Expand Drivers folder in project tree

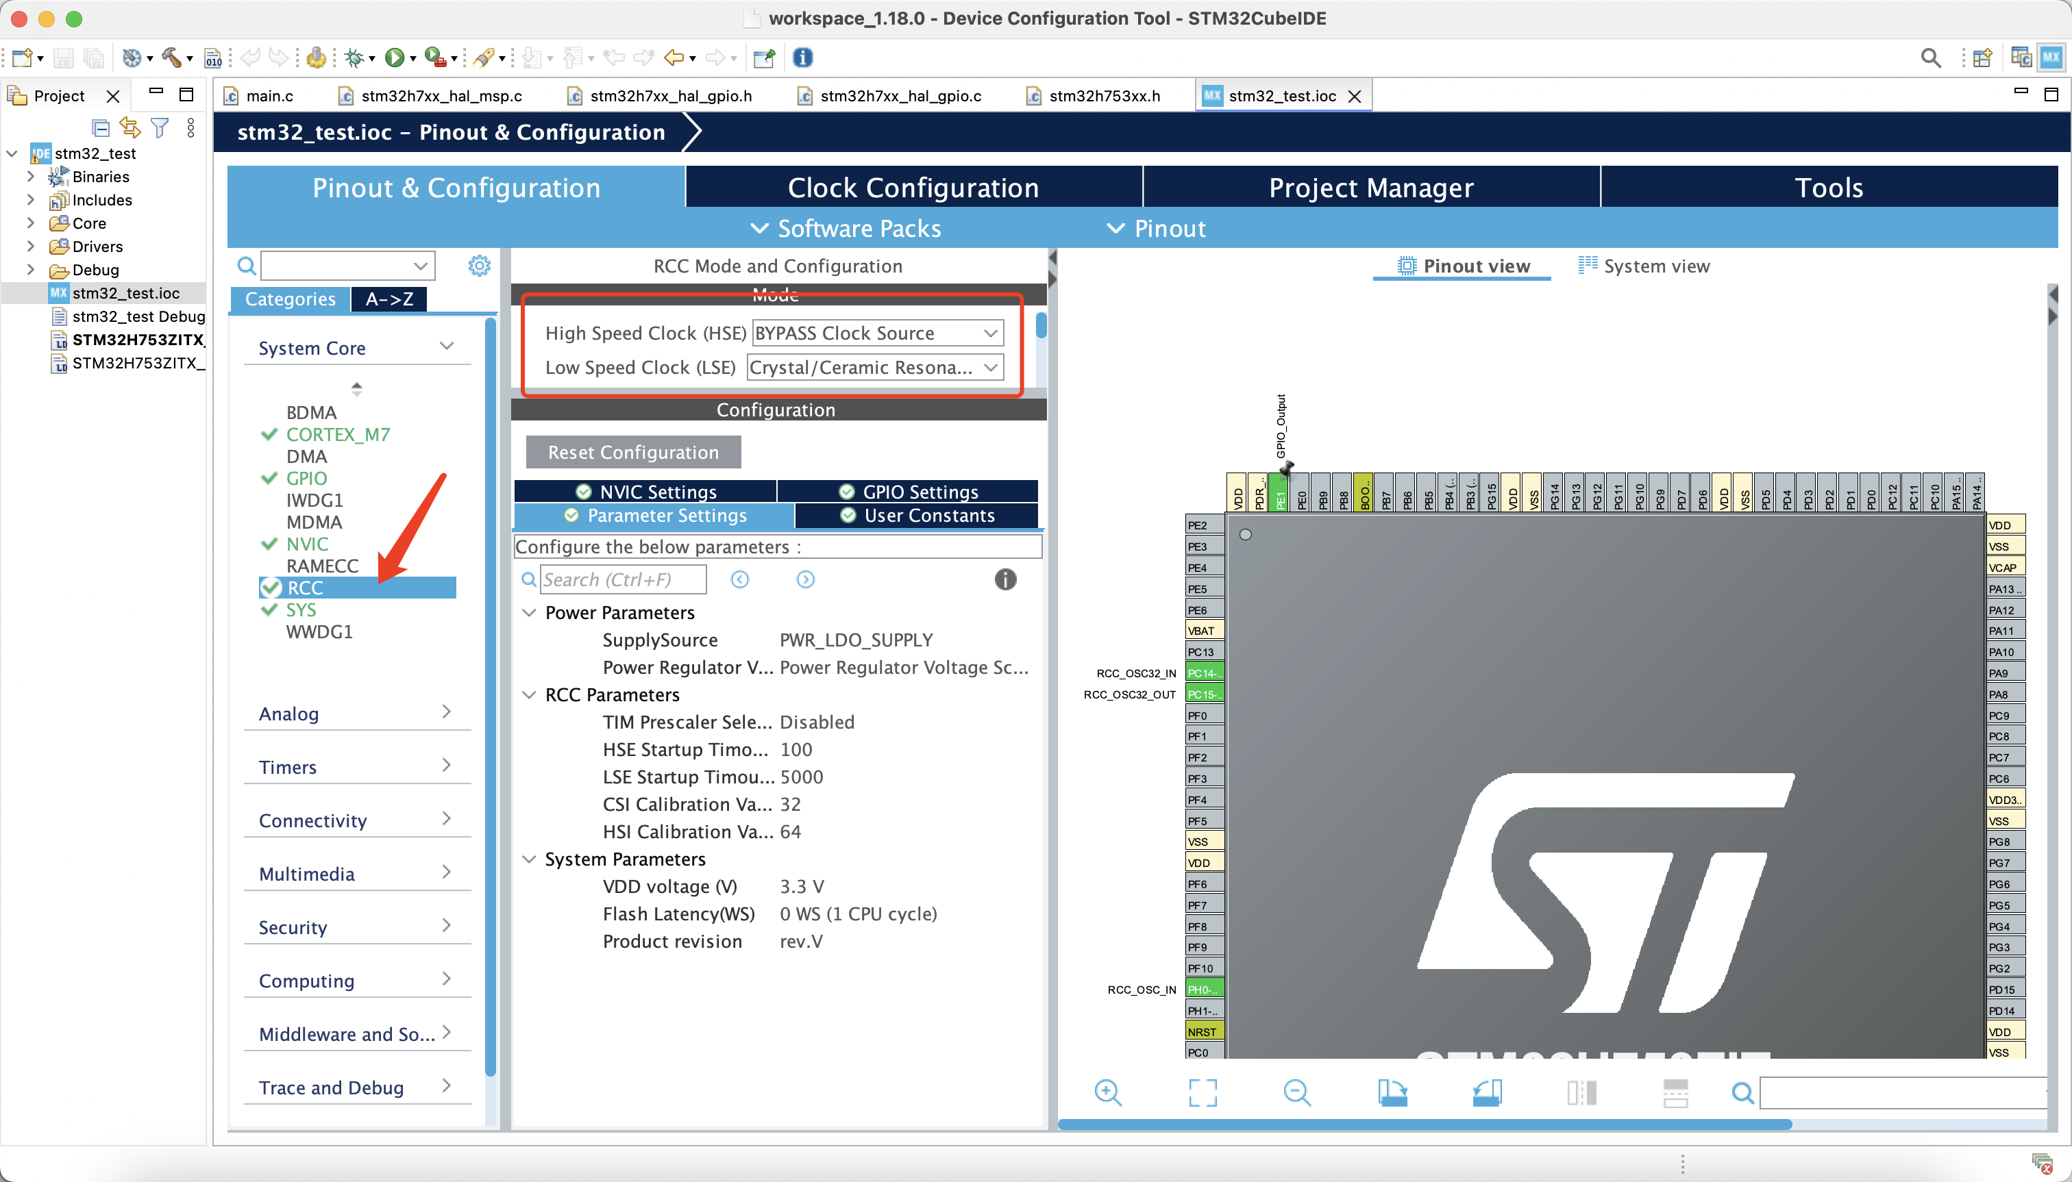[31, 246]
